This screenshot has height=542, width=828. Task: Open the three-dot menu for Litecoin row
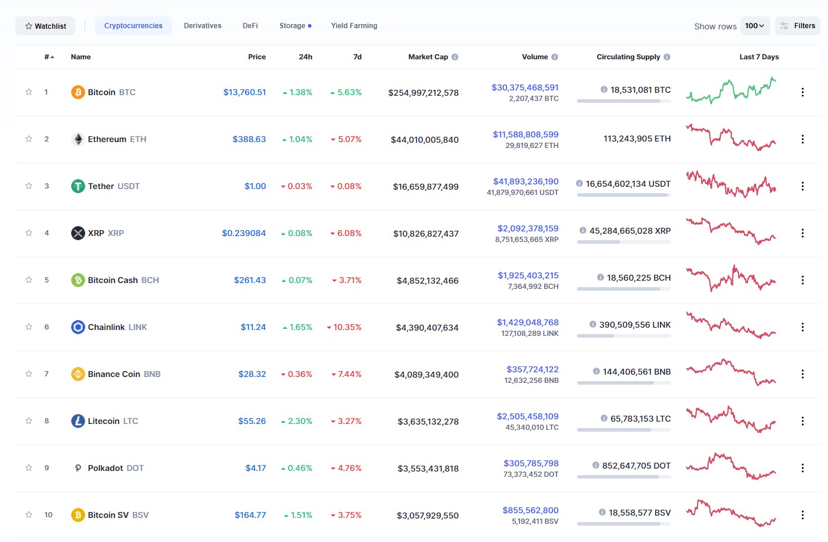(802, 421)
